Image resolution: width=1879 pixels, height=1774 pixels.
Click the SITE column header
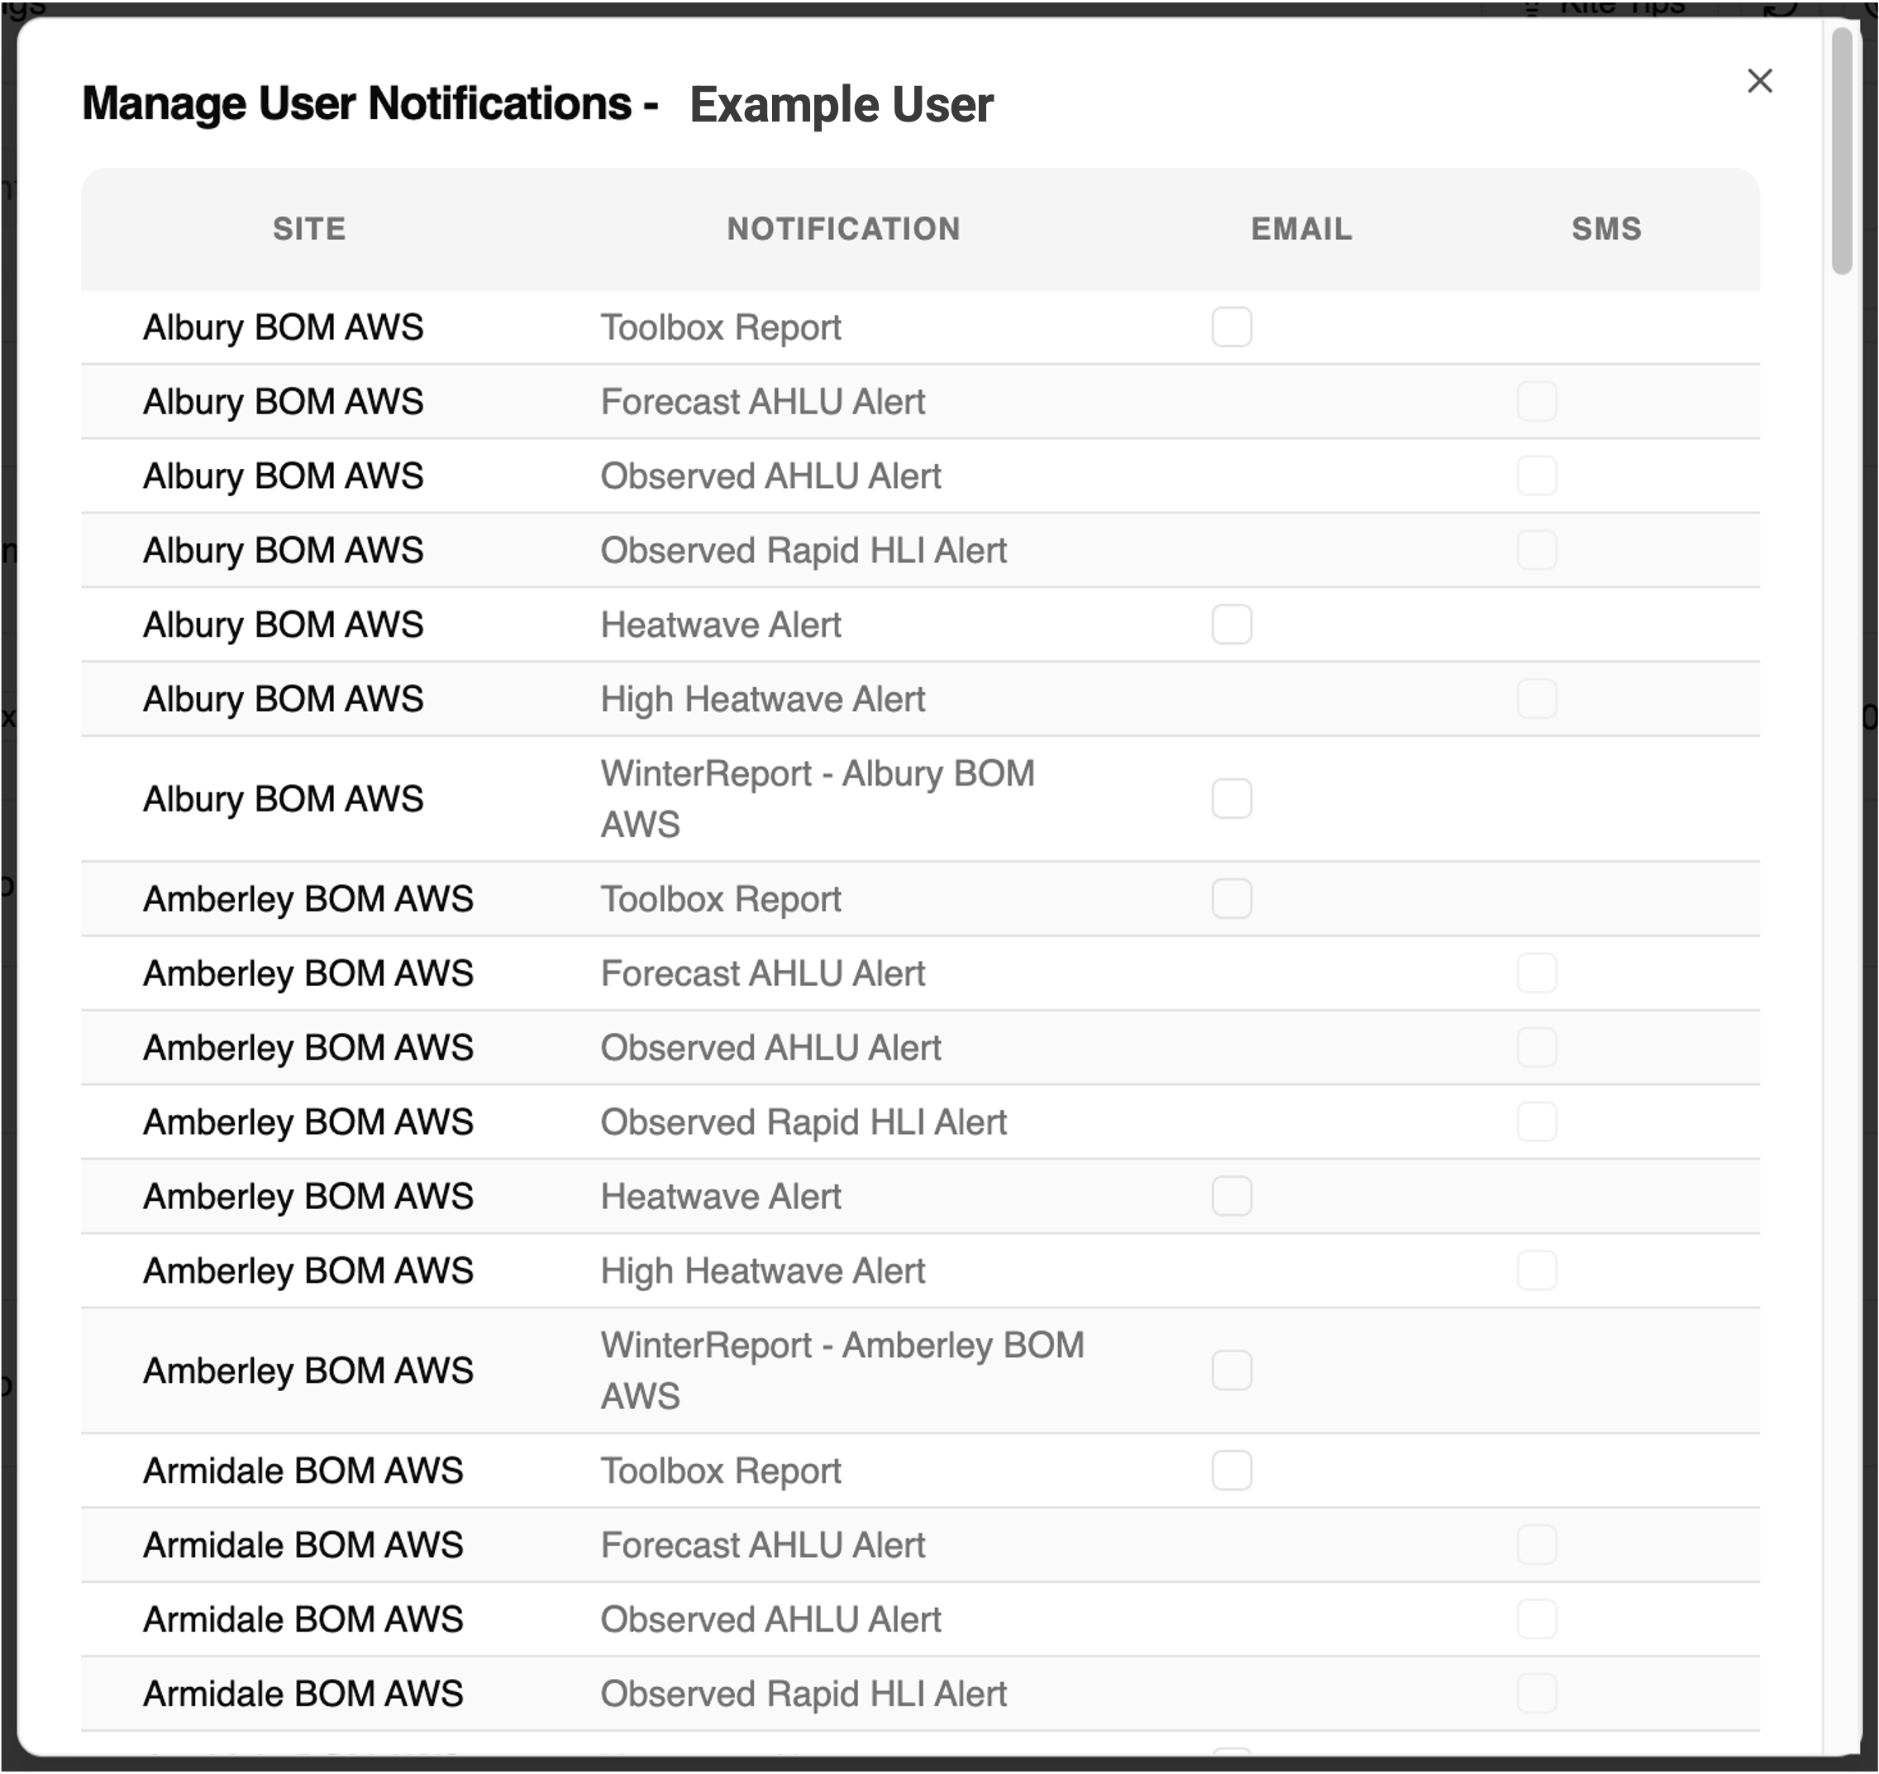coord(309,228)
